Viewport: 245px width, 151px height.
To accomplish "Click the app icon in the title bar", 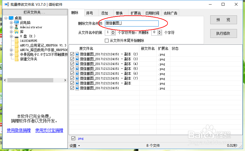I will pyautogui.click(x=7, y=4).
